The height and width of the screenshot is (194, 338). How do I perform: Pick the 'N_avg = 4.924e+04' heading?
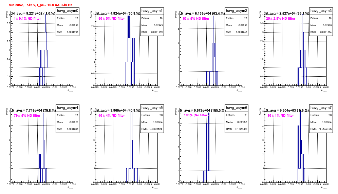click(x=118, y=13)
